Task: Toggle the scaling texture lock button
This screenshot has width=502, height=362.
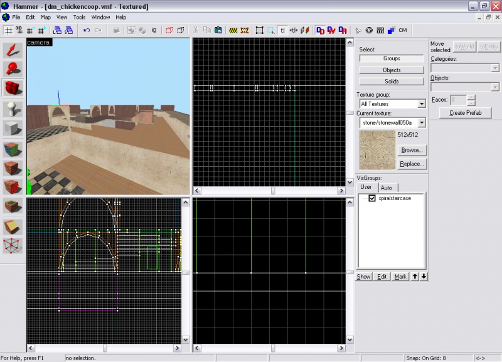Action: [294, 30]
